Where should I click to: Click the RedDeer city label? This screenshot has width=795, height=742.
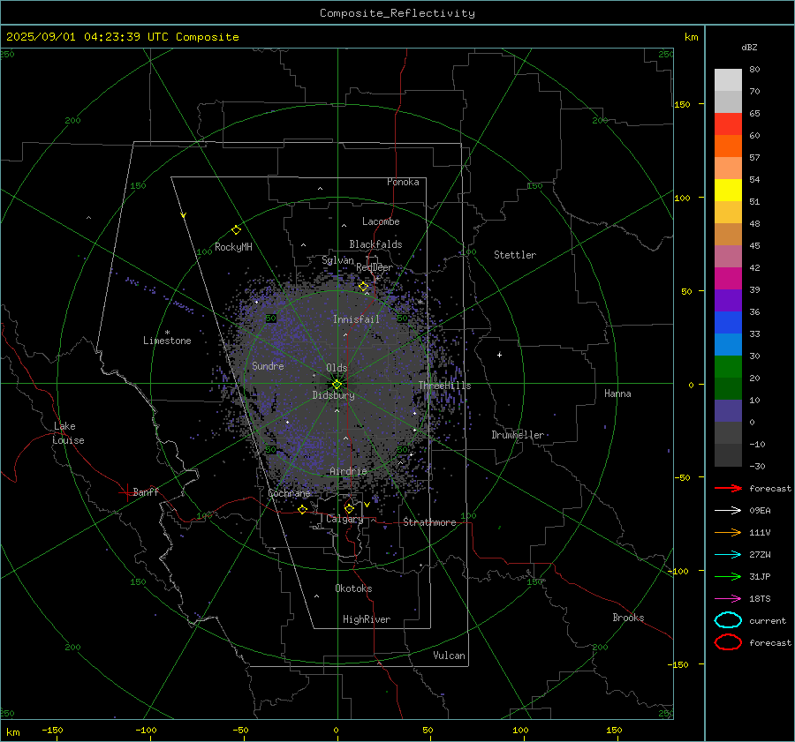375,267
